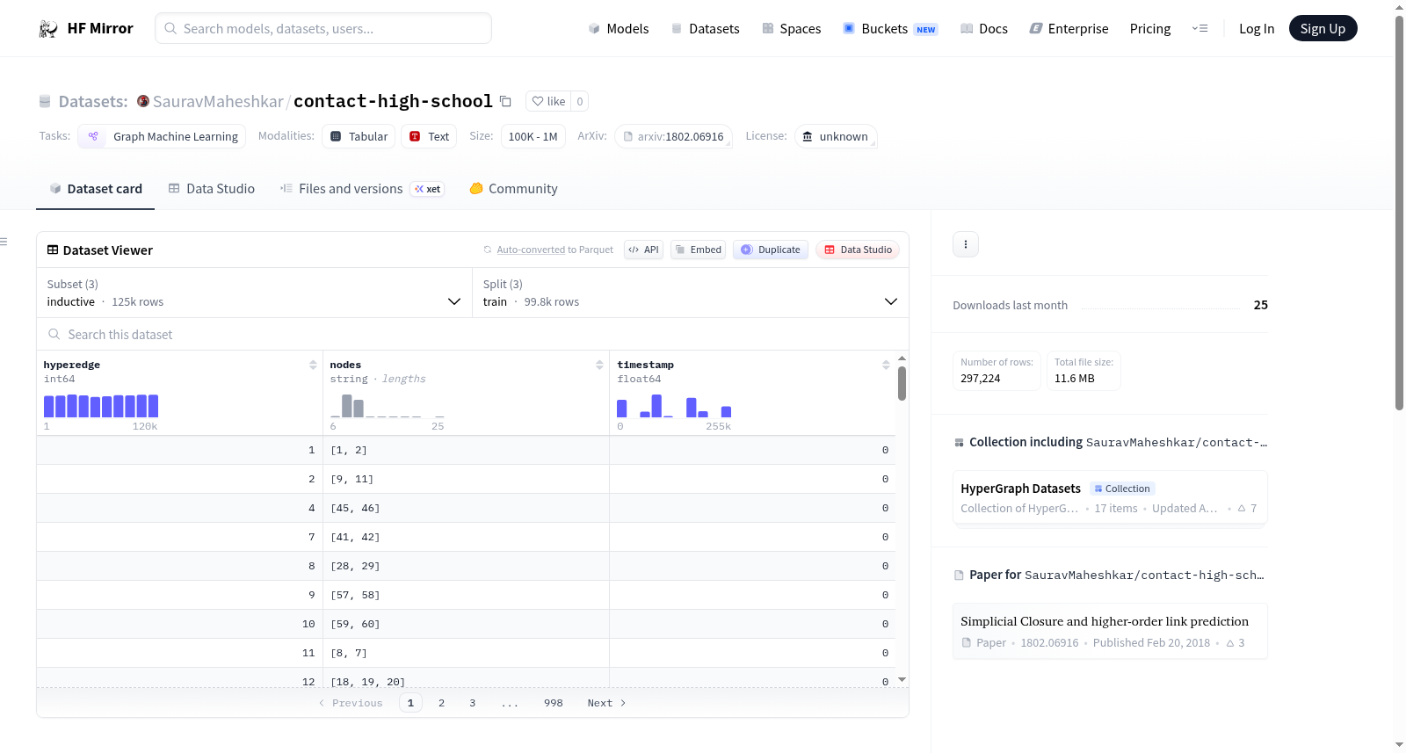
Task: Click the SauravMaheshkar author link
Action: tap(218, 101)
